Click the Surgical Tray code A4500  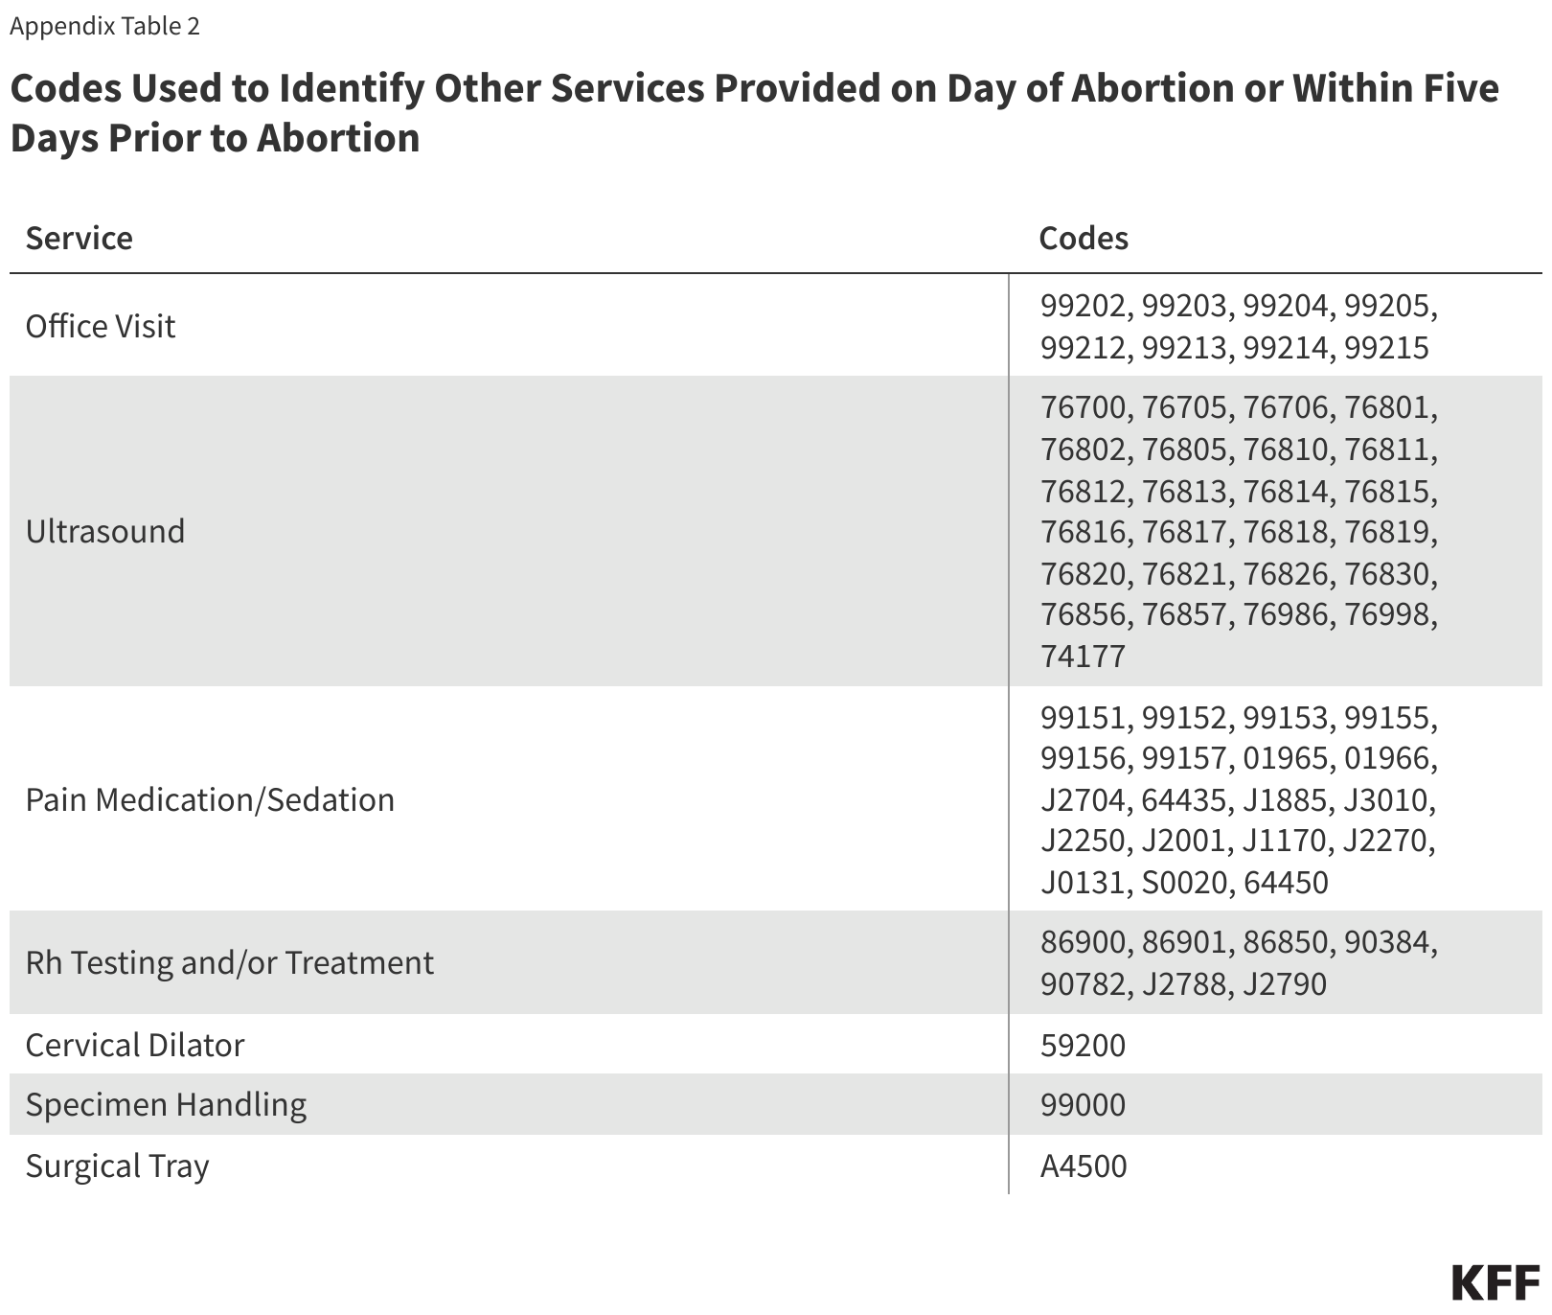click(1084, 1166)
